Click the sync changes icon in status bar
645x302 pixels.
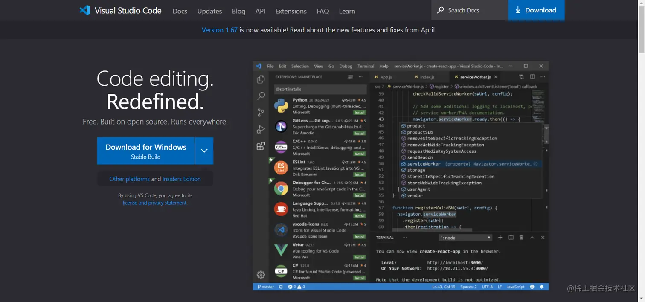281,287
